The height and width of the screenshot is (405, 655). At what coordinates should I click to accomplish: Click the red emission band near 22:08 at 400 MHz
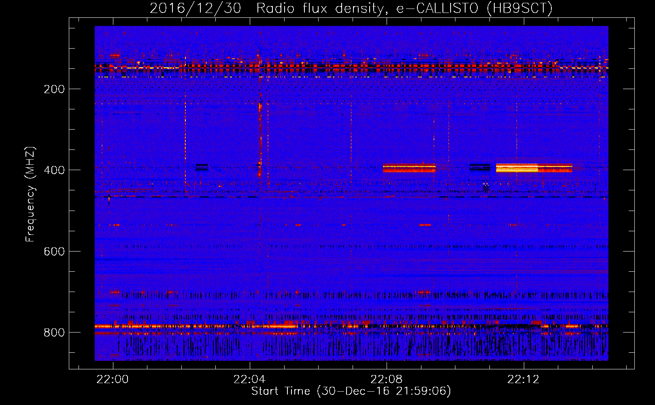click(409, 168)
